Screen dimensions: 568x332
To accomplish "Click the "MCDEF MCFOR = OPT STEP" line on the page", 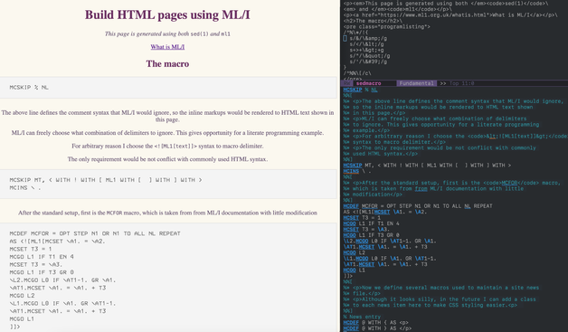I will pyautogui.click(x=95, y=233).
